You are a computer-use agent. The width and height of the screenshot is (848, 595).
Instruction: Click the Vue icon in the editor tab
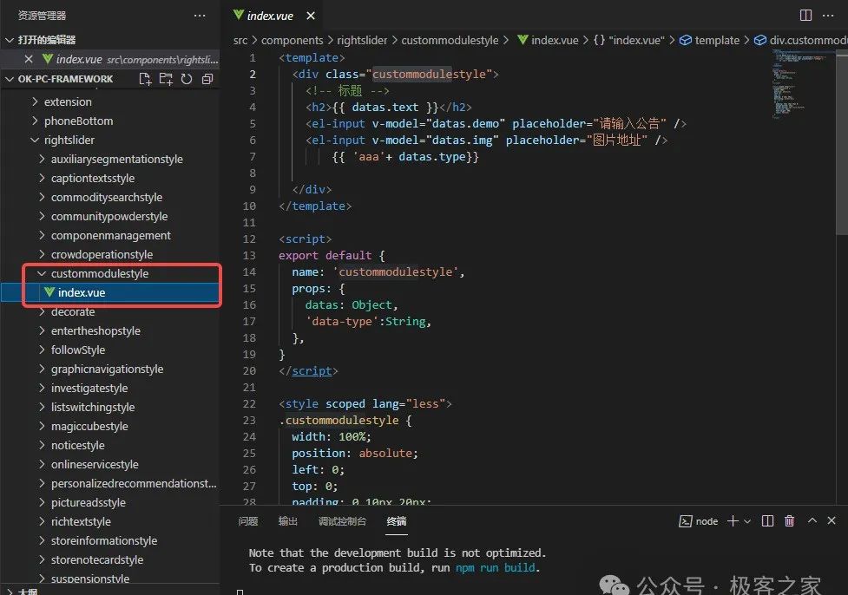(239, 15)
